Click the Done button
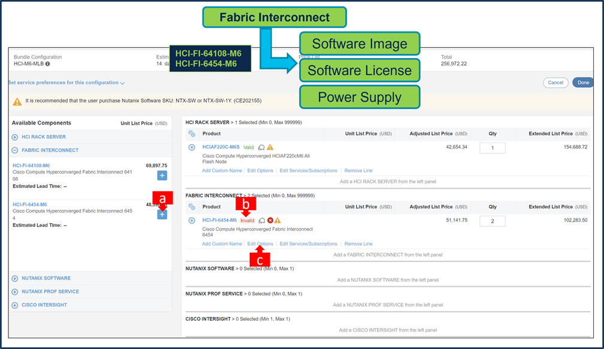Screen dimensions: 604x349 click(x=583, y=83)
